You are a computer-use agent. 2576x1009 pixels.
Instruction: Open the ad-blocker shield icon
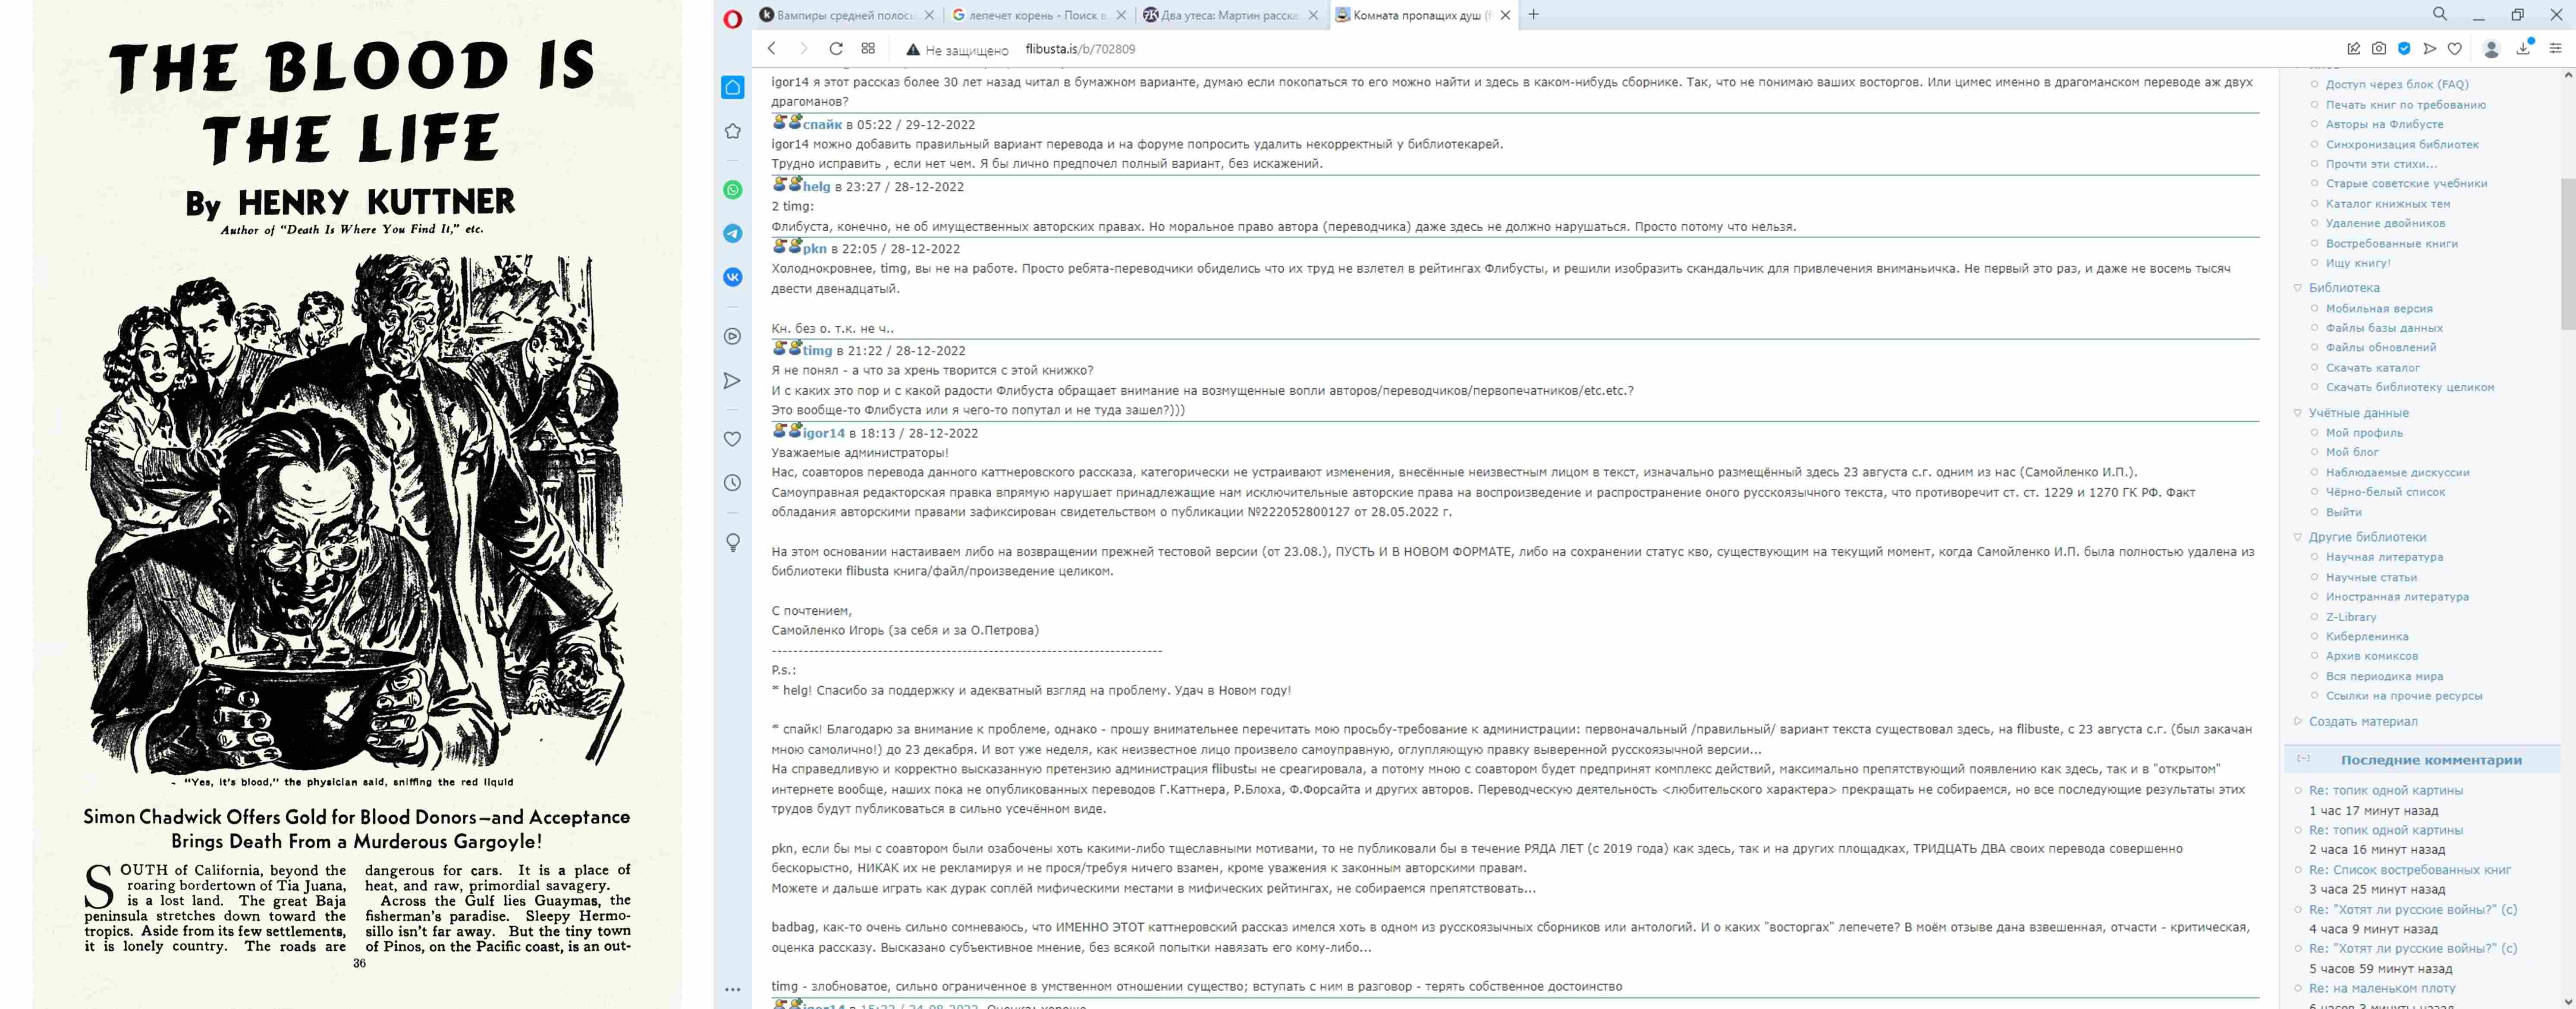(x=2404, y=48)
